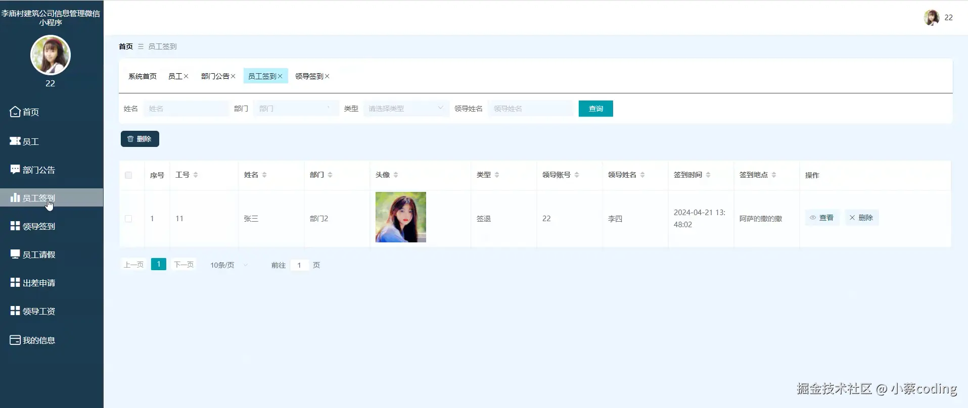Check the select-all header checkbox
Image resolution: width=968 pixels, height=408 pixels.
click(x=128, y=175)
